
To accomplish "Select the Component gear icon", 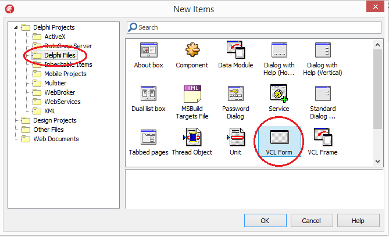I will [192, 49].
